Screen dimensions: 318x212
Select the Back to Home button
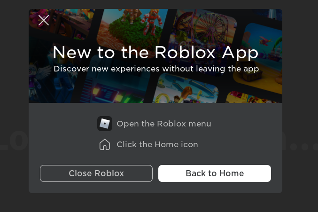click(x=215, y=173)
